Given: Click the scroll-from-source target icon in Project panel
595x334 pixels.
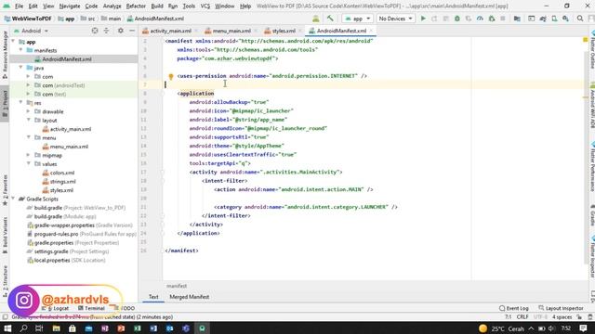Looking at the screenshot, I should [x=95, y=31].
